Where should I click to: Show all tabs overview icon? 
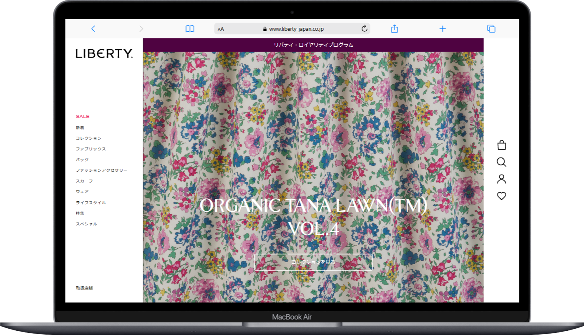point(491,29)
